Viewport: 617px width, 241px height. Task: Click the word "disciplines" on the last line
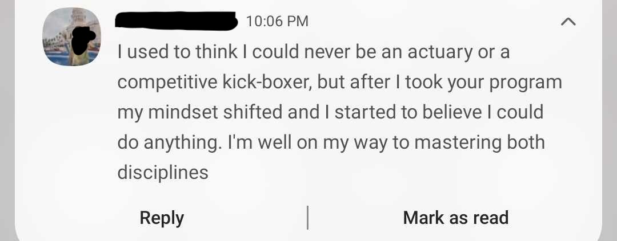163,172
